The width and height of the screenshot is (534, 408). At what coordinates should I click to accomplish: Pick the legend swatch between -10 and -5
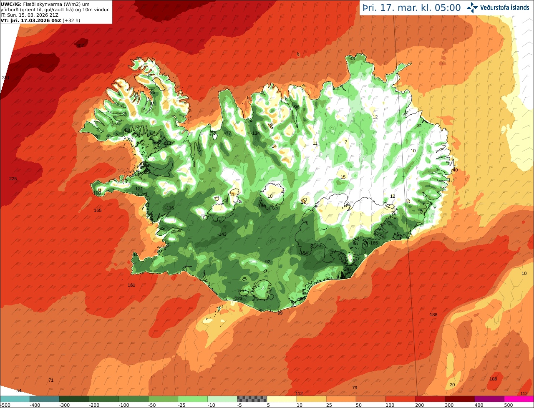point(222,399)
